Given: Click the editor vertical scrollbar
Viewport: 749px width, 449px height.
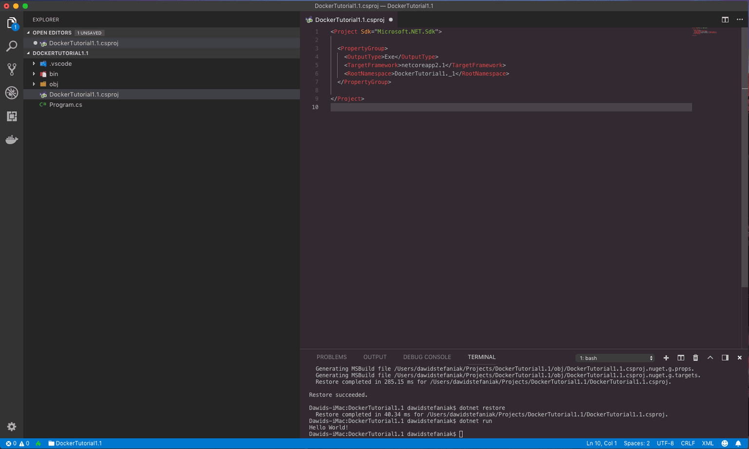Looking at the screenshot, I should (x=745, y=156).
